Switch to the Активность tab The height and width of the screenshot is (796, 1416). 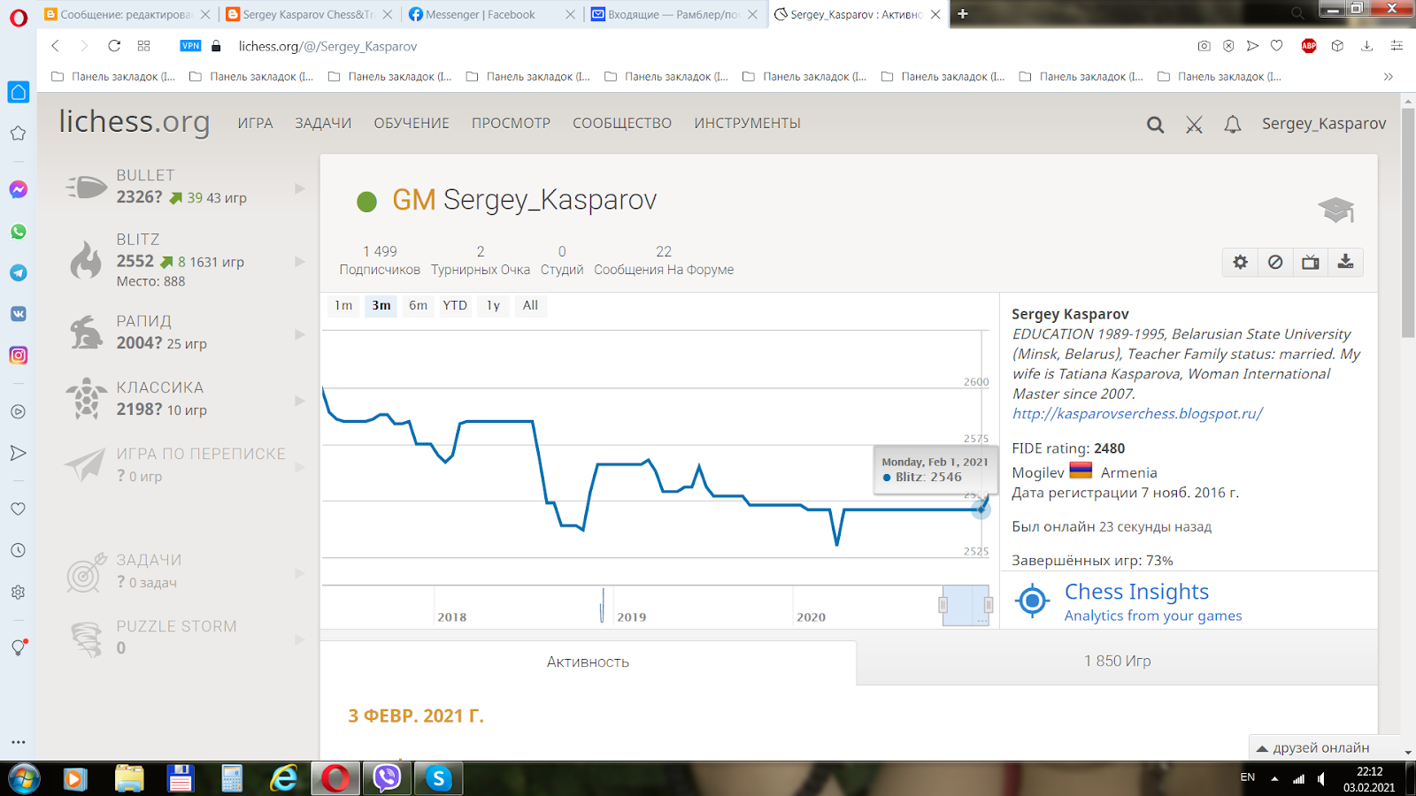click(x=588, y=662)
